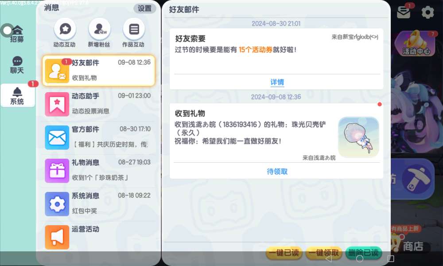Screen dimensions: 443x266
Task: Switch to the 招募 tab
Action: click(x=17, y=34)
